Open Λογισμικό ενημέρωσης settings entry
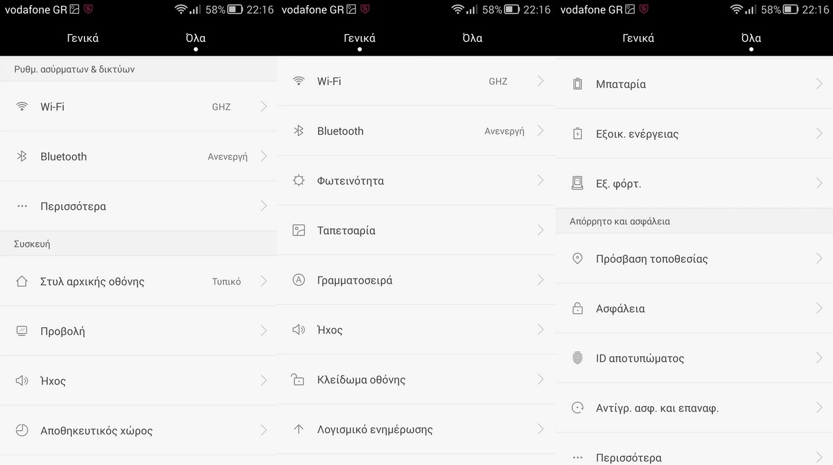 (x=416, y=429)
